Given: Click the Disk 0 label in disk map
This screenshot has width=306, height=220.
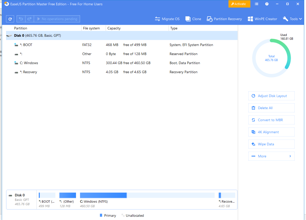Looking at the screenshot, I should (20, 195).
